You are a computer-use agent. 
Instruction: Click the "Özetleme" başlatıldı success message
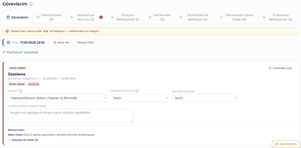[x=21, y=52]
